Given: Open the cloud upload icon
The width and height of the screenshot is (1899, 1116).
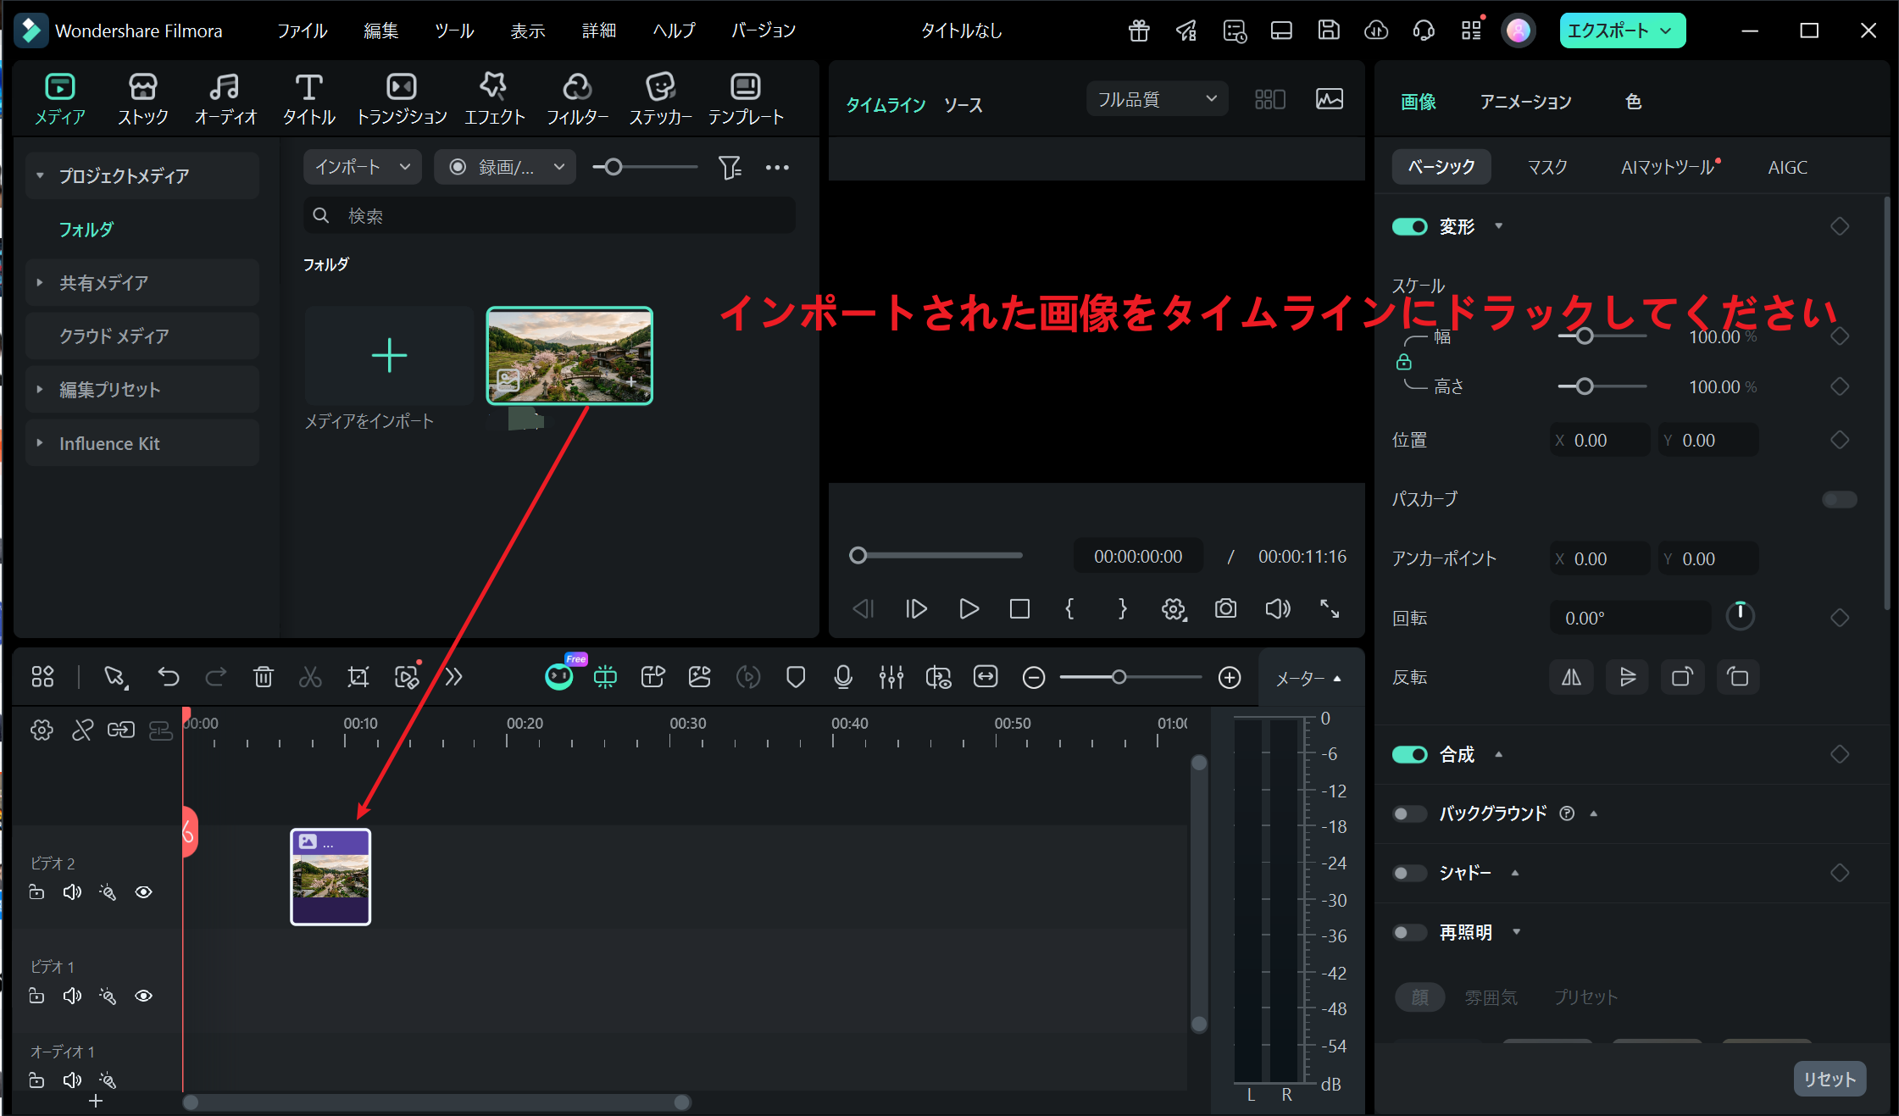Looking at the screenshot, I should [x=1376, y=31].
